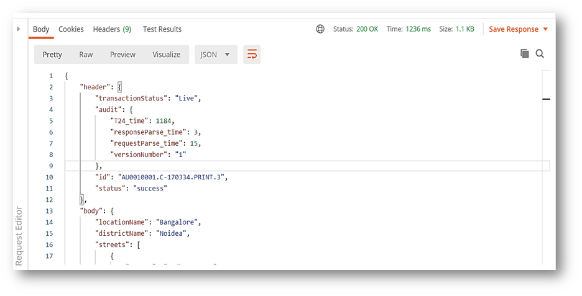Image resolution: width=582 pixels, height=296 pixels.
Task: Click the wrap lines icon
Action: [252, 55]
